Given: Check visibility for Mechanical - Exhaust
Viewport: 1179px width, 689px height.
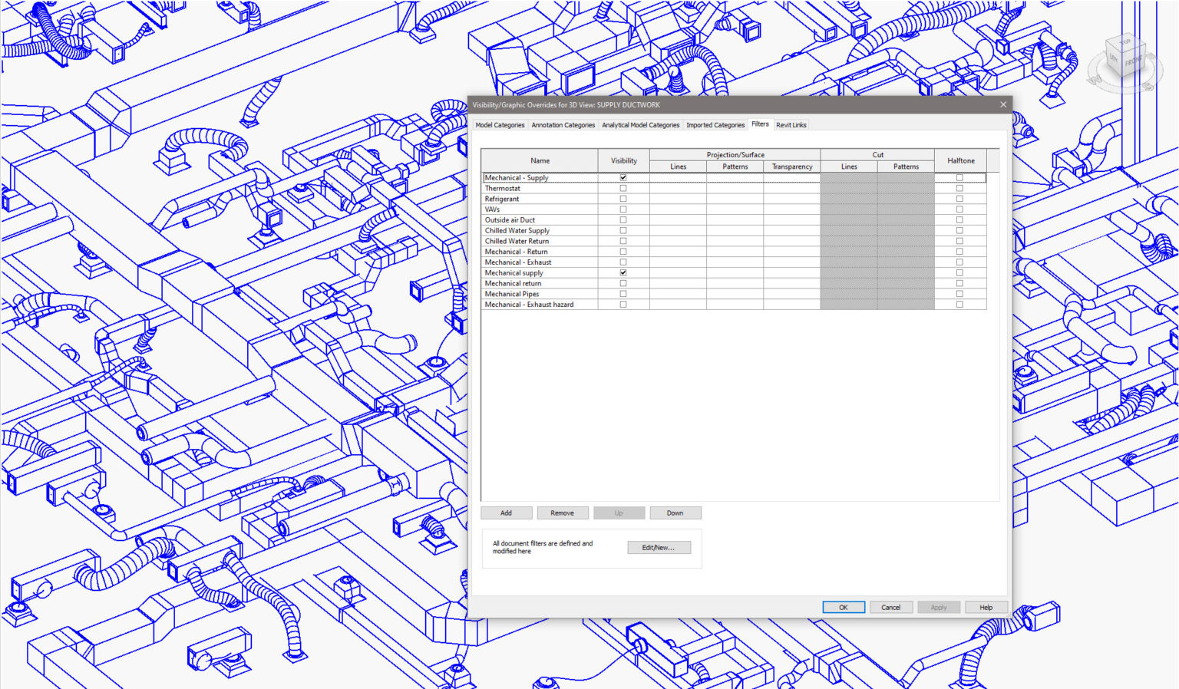Looking at the screenshot, I should pos(623,262).
